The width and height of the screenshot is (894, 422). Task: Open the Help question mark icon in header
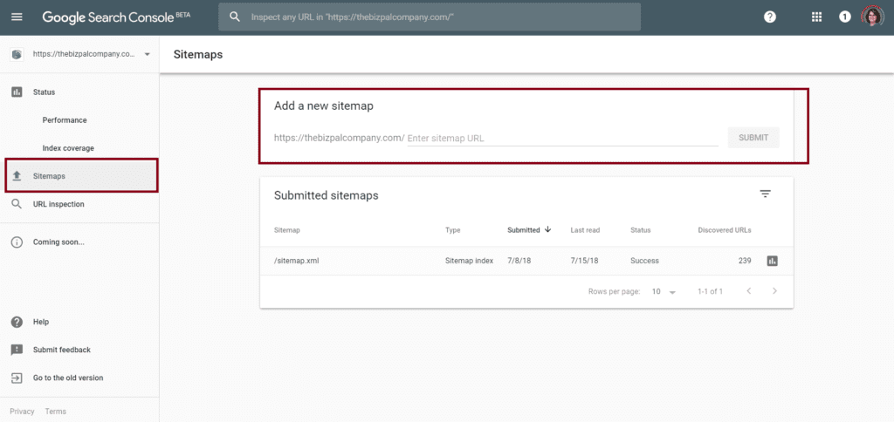point(770,17)
